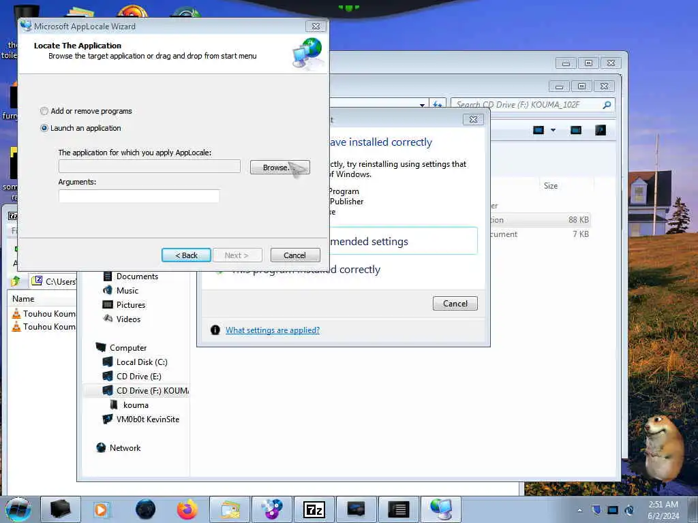Click the Computer icon in the sidebar
Viewport: 698px width, 523px height.
point(101,347)
